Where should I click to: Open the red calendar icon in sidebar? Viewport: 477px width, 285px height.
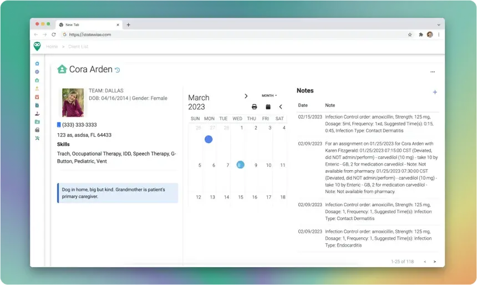pos(37,96)
